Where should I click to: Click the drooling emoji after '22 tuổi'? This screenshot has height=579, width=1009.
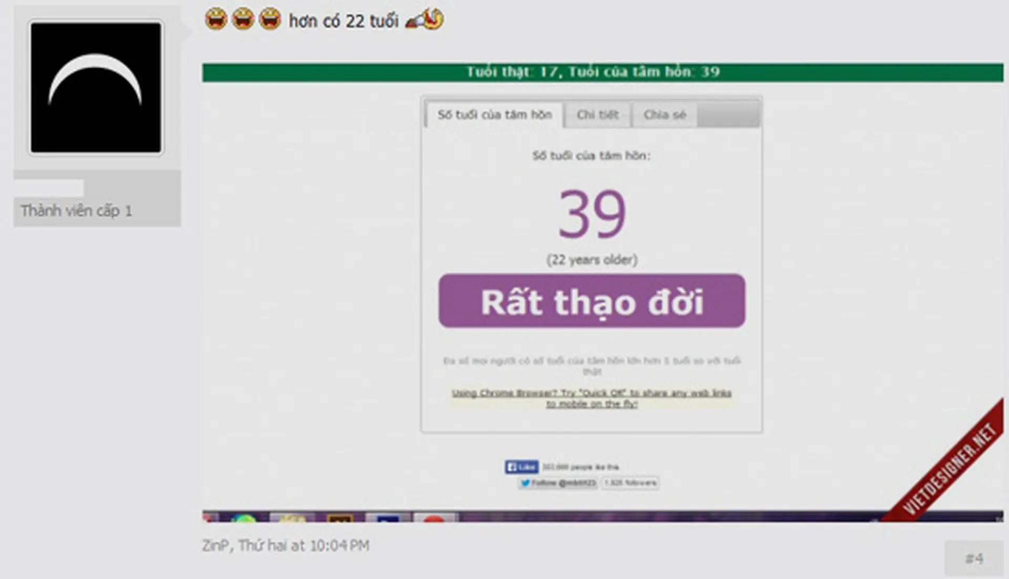425,19
